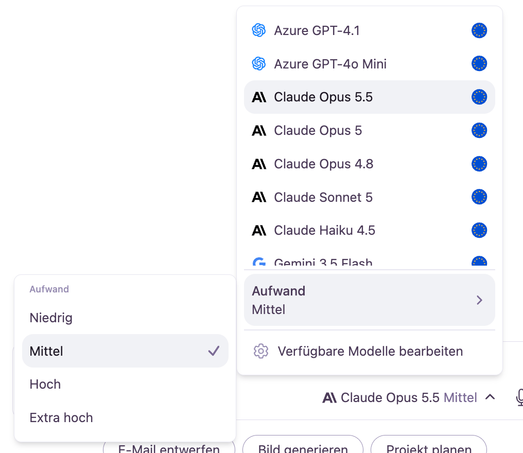Click the EU flag badge on Azure GPT-4.1
This screenshot has height=453, width=523.
click(x=479, y=30)
